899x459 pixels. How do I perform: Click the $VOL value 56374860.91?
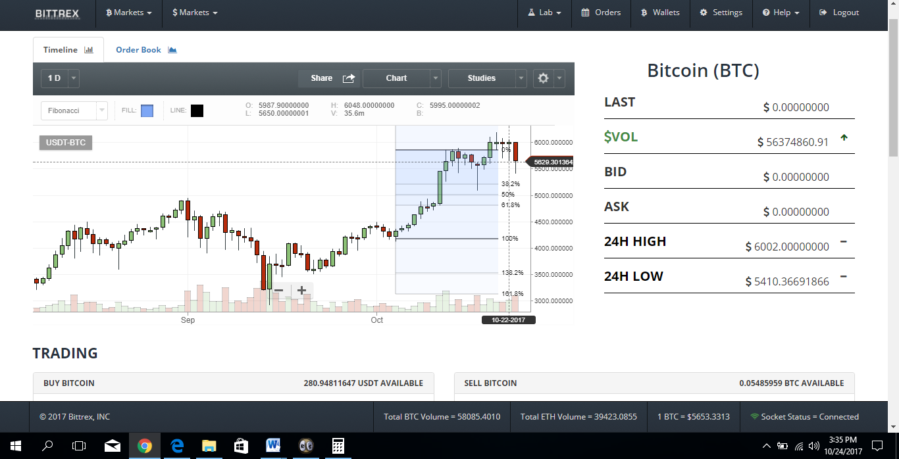pos(793,142)
